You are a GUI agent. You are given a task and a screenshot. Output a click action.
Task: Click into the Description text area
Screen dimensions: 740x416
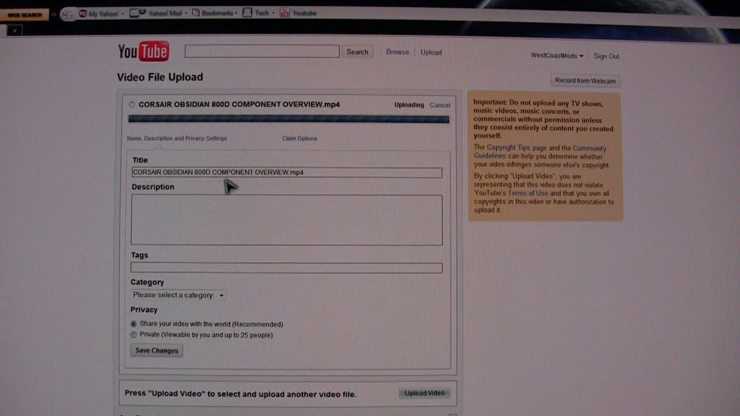(287, 220)
